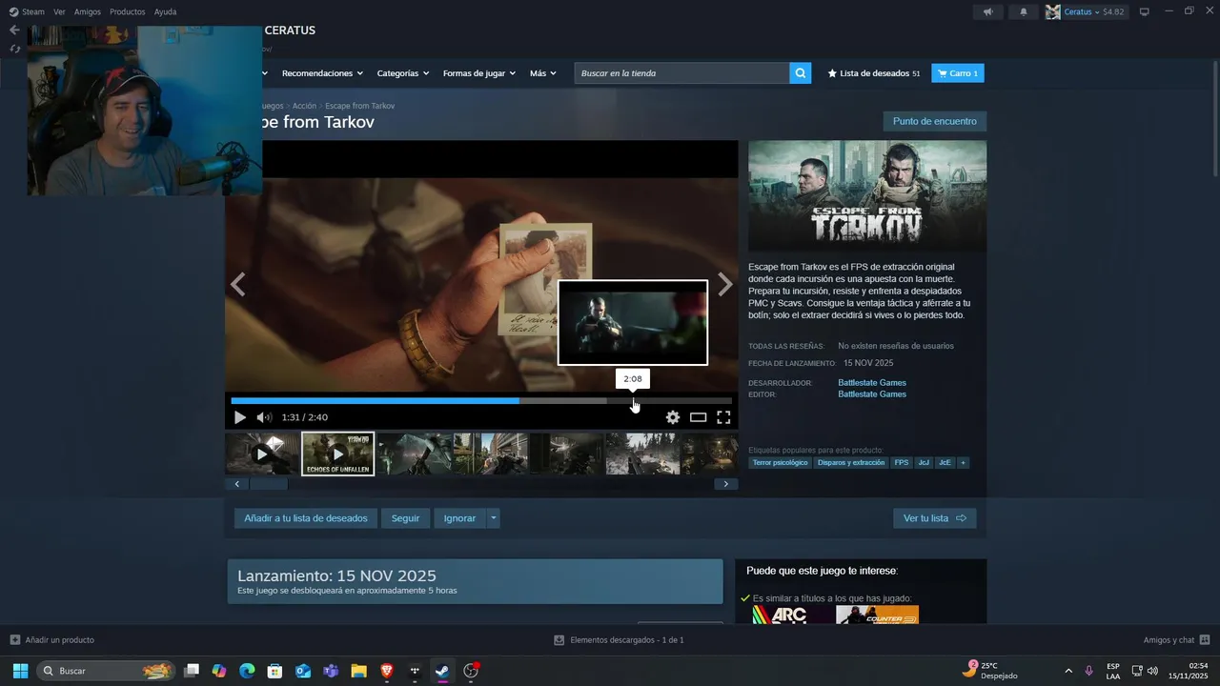Image resolution: width=1220 pixels, height=686 pixels.
Task: Click Escape from Tarkov breadcrumb
Action: point(359,106)
